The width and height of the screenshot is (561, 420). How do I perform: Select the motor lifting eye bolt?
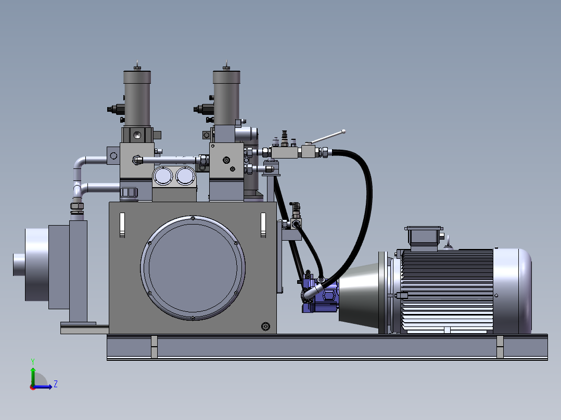pos(448,243)
